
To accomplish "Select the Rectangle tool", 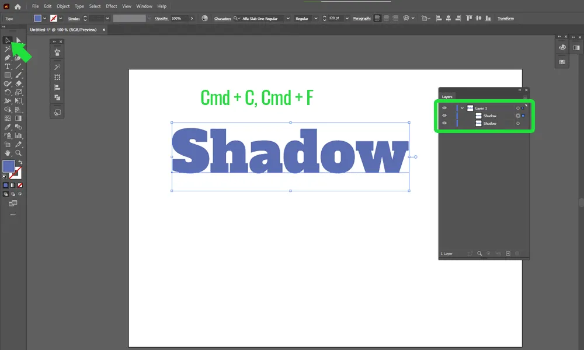I will [8, 75].
